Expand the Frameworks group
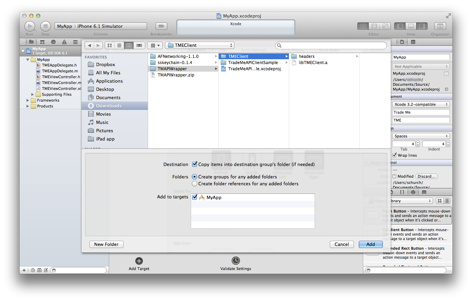The width and height of the screenshot is (472, 301). click(28, 100)
